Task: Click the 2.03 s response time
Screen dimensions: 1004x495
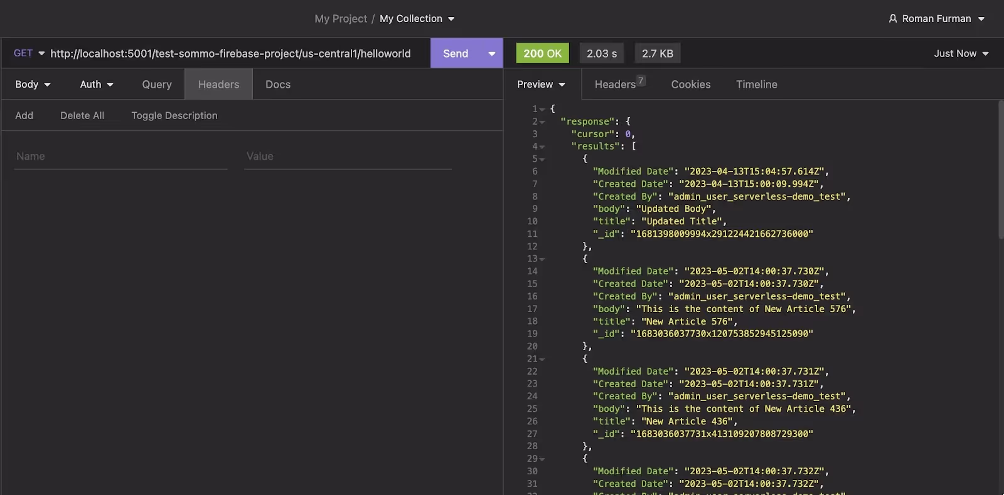Action: [602, 53]
